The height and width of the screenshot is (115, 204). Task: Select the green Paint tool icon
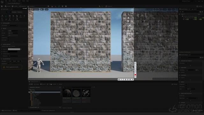pos(6,16)
